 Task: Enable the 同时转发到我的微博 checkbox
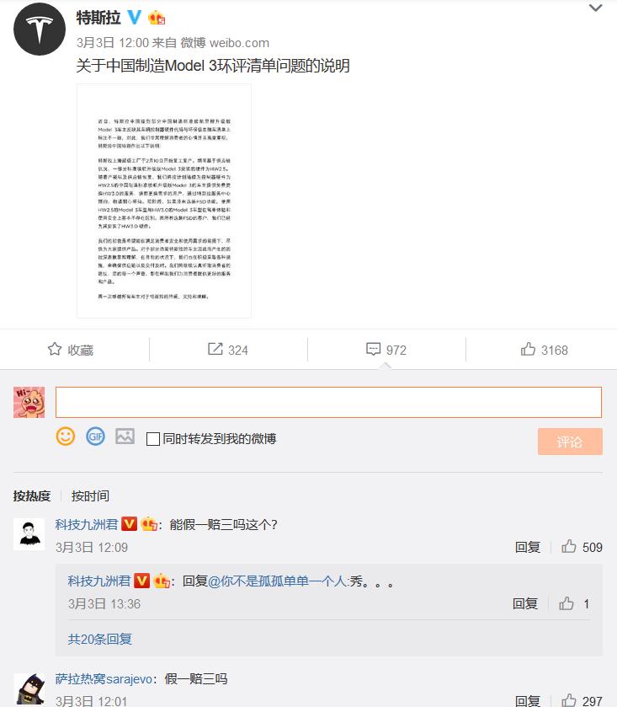point(153,439)
